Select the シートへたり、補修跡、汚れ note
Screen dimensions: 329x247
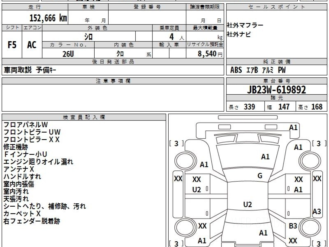pos(45,206)
